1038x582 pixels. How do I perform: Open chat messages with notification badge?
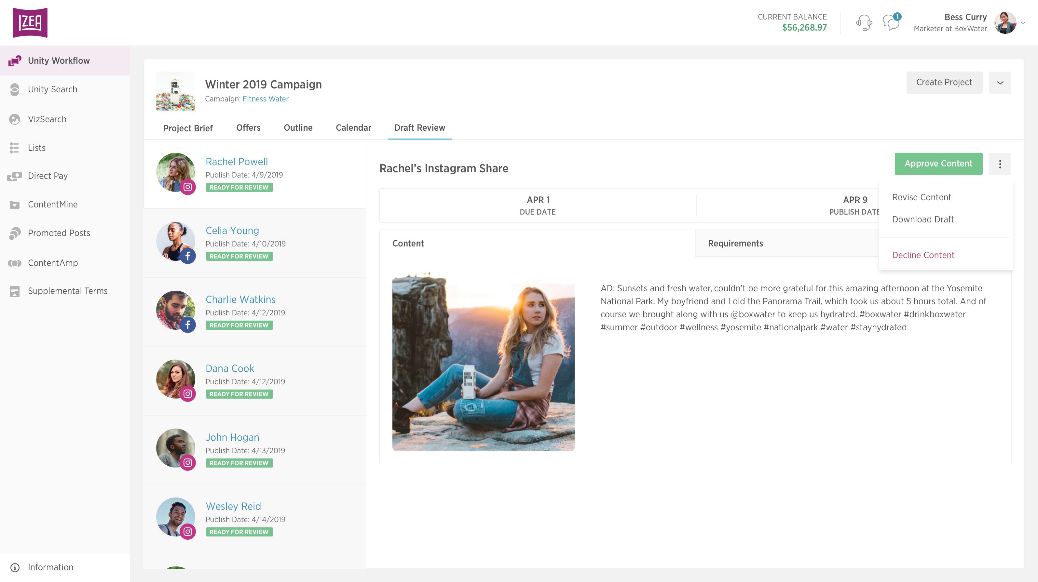(891, 22)
